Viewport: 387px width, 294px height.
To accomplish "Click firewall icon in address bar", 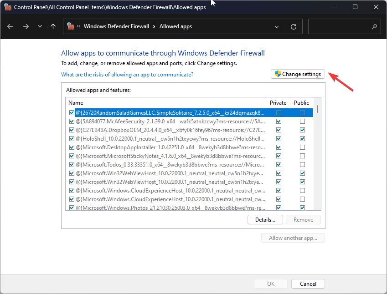I will click(71, 26).
